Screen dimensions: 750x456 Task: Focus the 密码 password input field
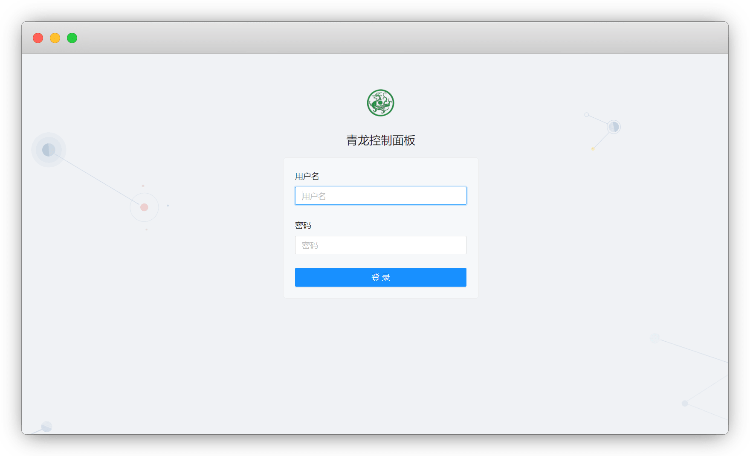(380, 245)
